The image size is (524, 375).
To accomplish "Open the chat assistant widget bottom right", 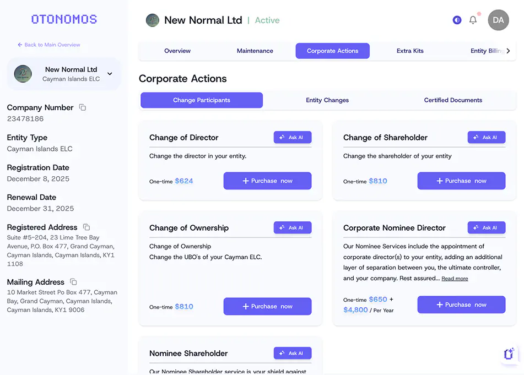I will (x=508, y=354).
